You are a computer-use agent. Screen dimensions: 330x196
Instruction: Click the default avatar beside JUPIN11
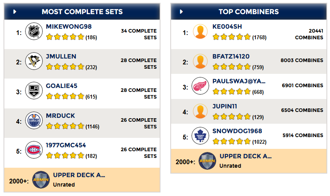pyautogui.click(x=201, y=111)
